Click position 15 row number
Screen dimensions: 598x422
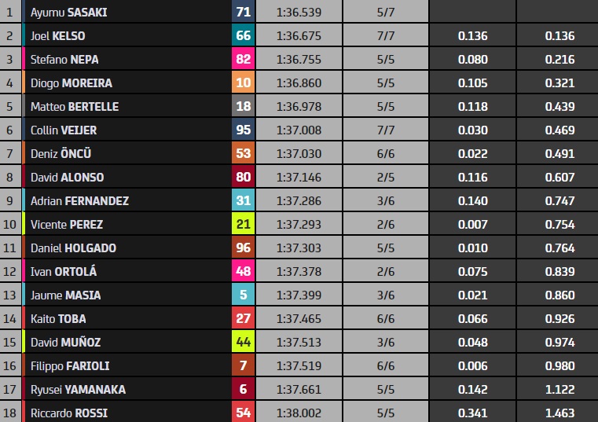pos(9,343)
